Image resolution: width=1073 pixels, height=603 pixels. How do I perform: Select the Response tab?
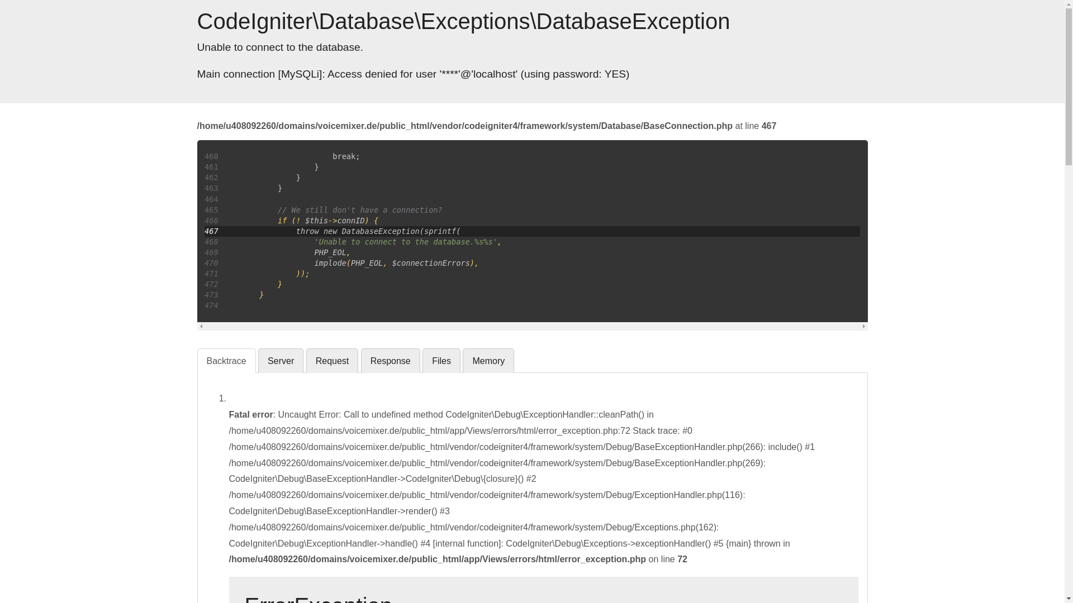point(390,361)
